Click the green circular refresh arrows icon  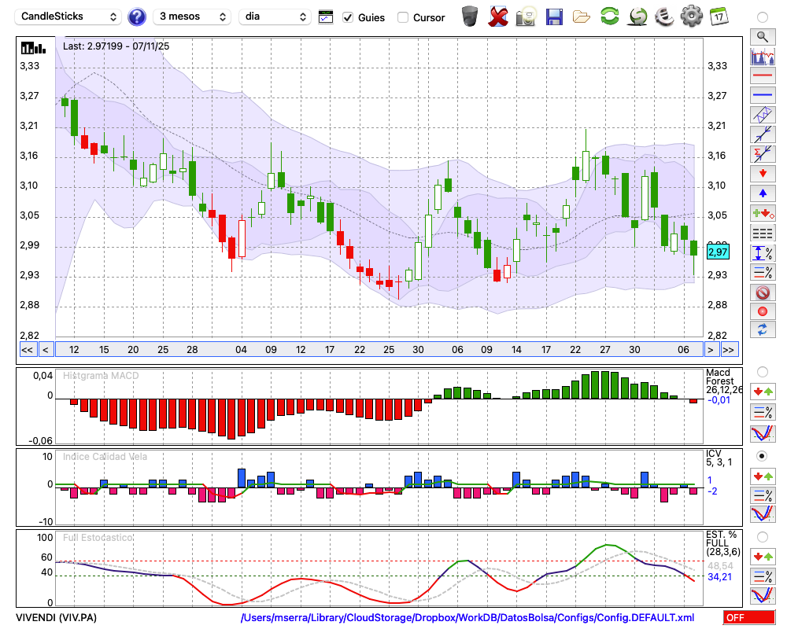tap(609, 17)
